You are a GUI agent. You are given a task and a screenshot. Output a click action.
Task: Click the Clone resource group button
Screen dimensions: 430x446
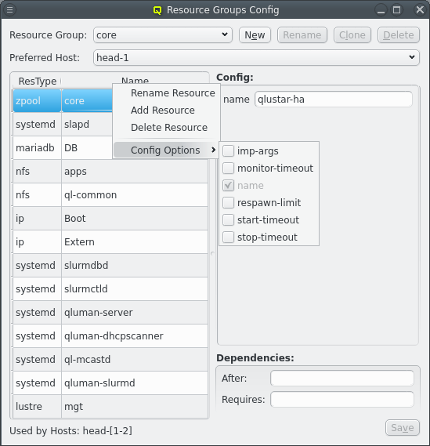352,35
